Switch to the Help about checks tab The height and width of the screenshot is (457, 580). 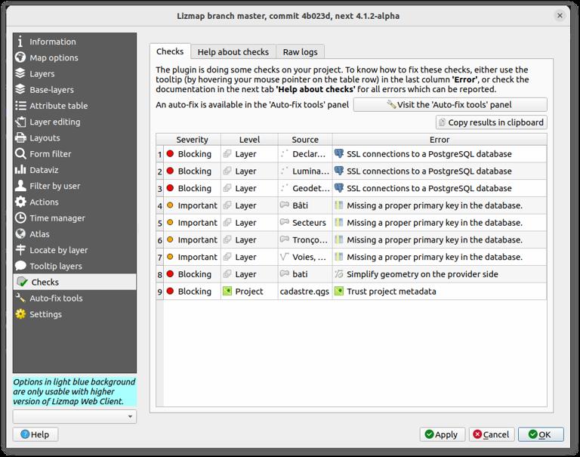(x=233, y=51)
